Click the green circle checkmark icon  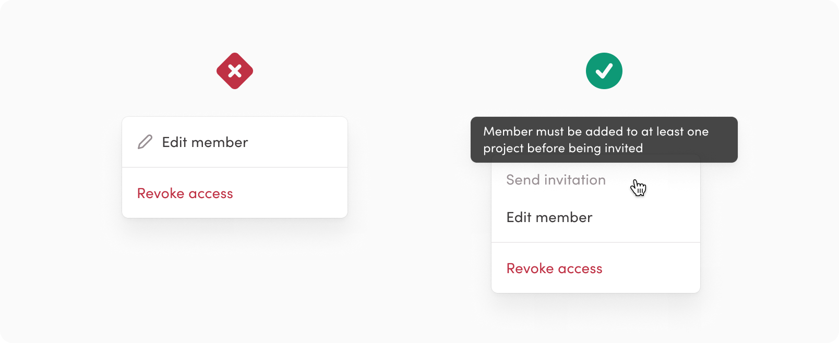pyautogui.click(x=604, y=71)
